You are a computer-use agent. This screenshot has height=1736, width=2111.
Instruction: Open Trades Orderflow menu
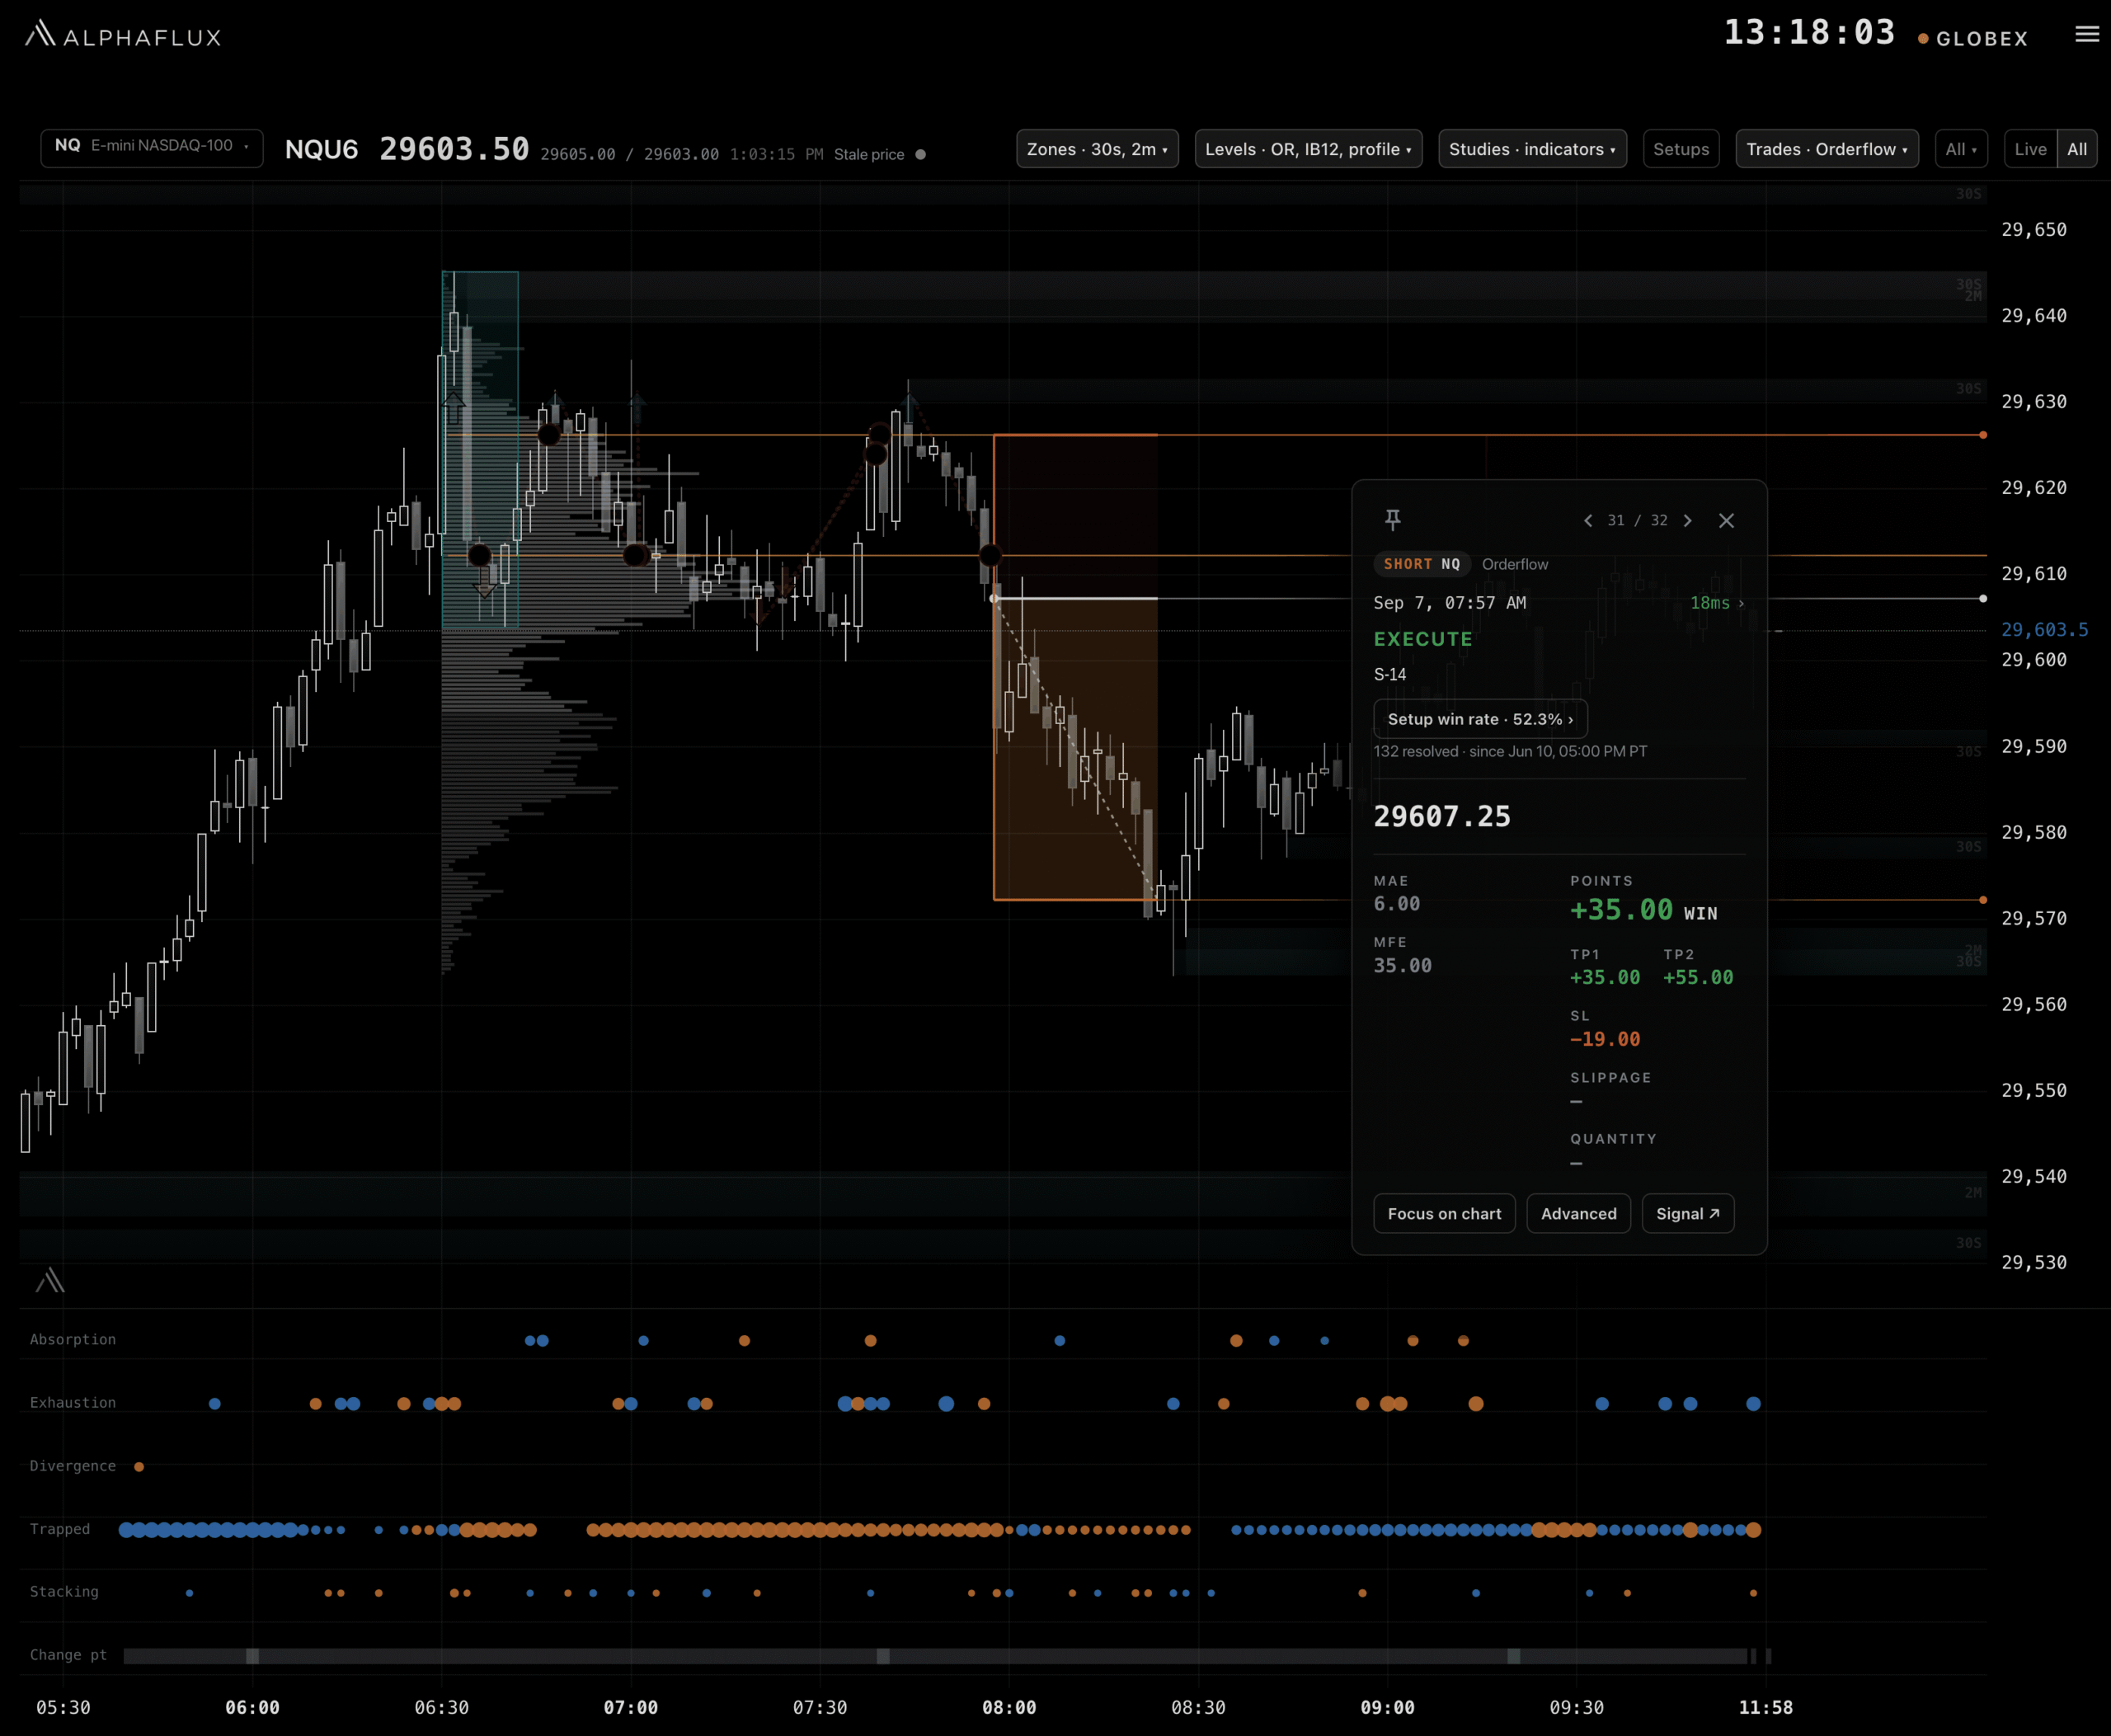(x=1827, y=149)
